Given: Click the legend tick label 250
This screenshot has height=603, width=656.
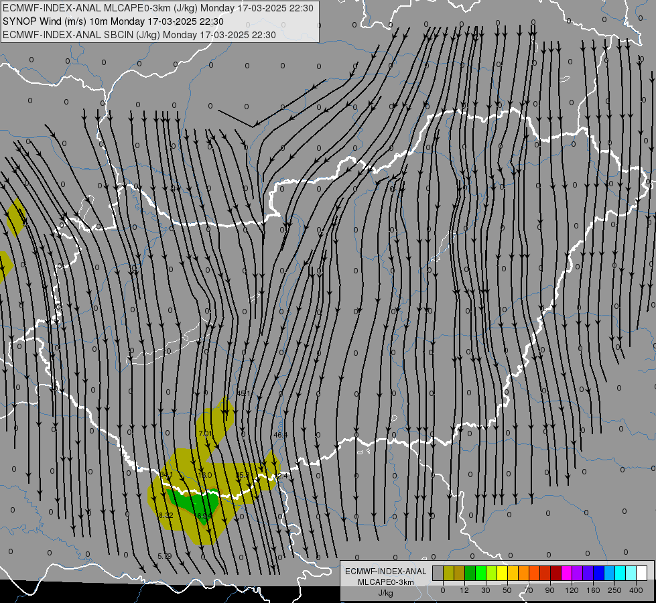Looking at the screenshot, I should [614, 590].
